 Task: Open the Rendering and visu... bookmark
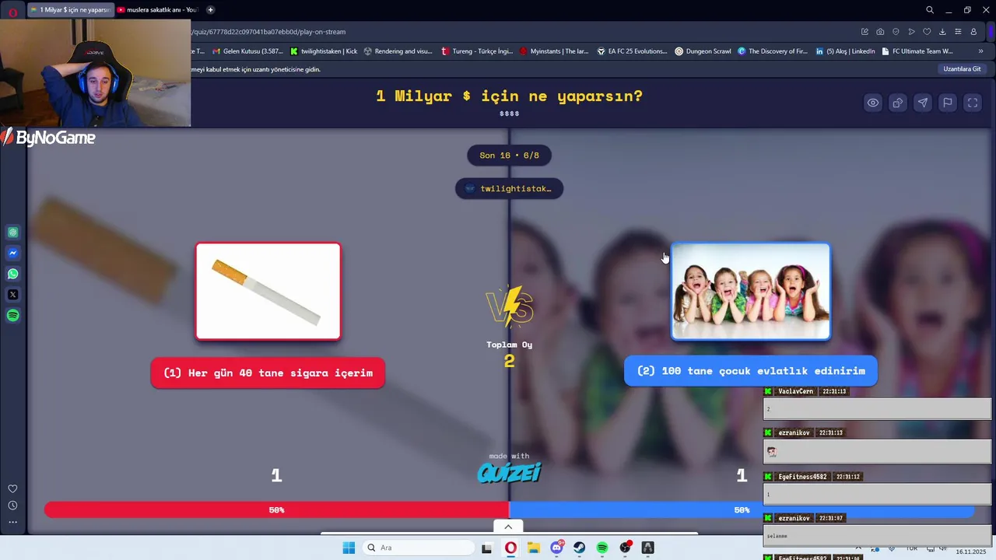pyautogui.click(x=398, y=51)
